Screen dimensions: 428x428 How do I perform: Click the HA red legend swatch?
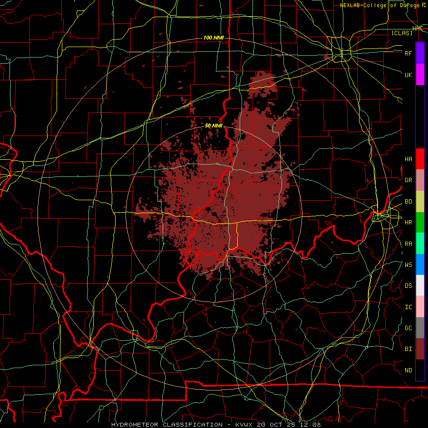[x=420, y=159]
